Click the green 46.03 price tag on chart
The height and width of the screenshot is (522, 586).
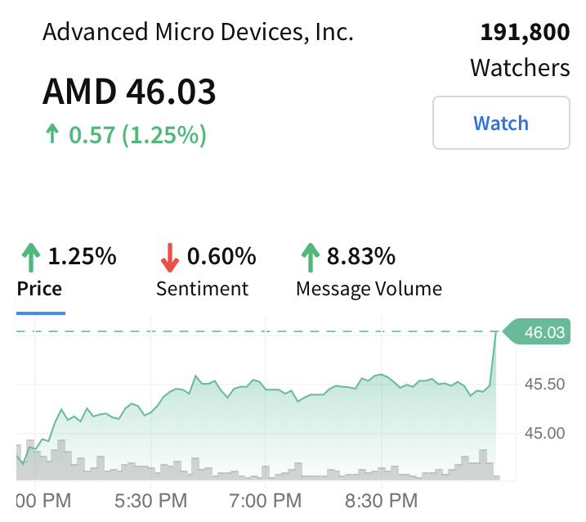(x=539, y=332)
